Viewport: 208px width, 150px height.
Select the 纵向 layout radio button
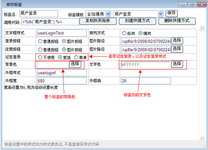click(x=124, y=33)
